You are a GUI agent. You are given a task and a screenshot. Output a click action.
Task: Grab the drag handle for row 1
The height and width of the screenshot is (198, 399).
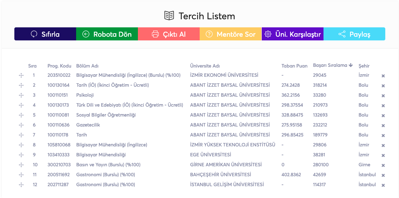click(21, 76)
